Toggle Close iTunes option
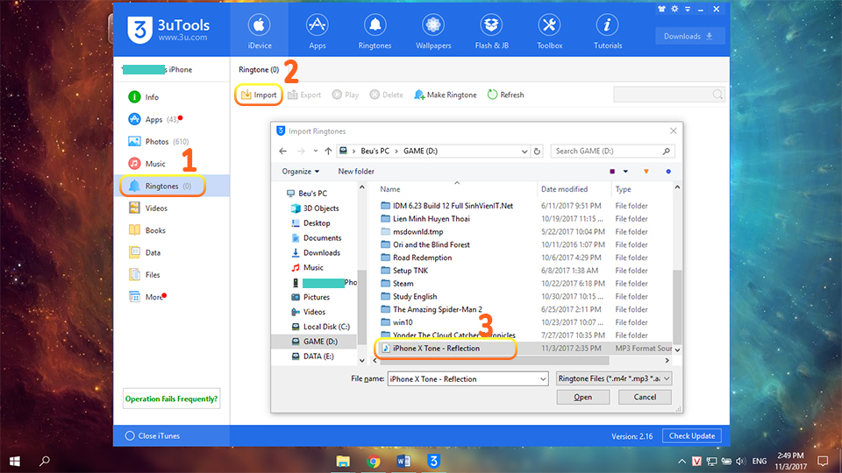Screen dimensions: 842x473 (x=153, y=436)
